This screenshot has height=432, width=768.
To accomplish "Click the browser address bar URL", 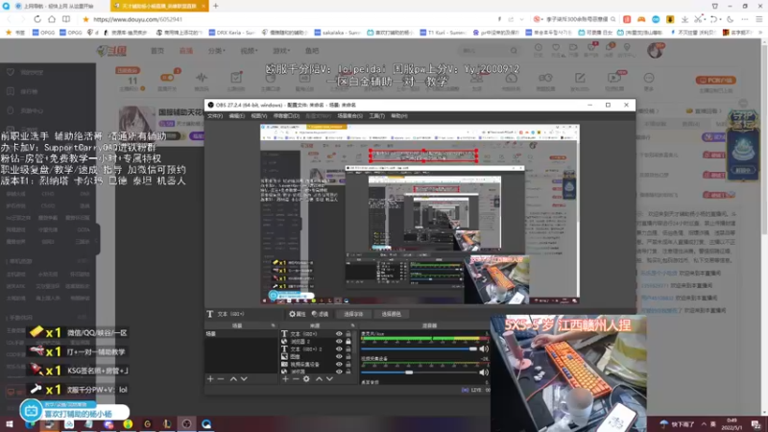I will tap(137, 19).
